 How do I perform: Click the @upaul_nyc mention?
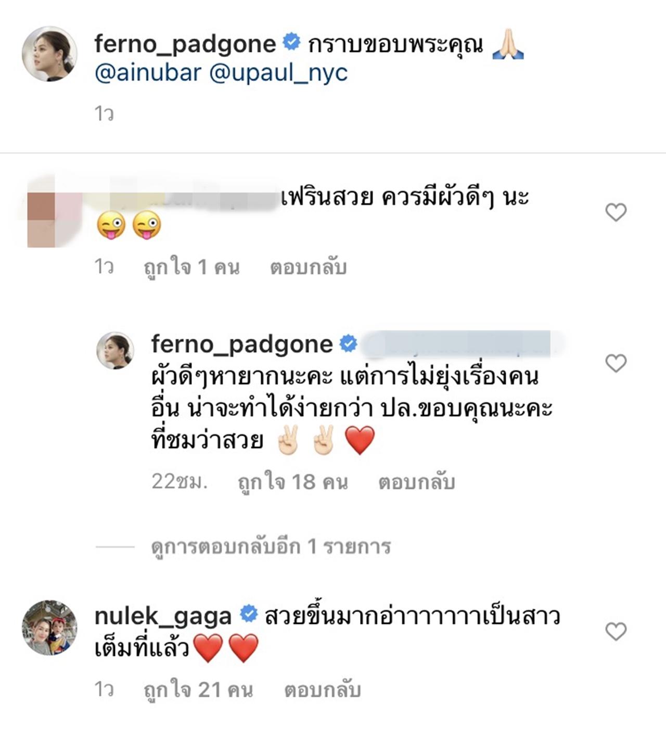click(278, 73)
